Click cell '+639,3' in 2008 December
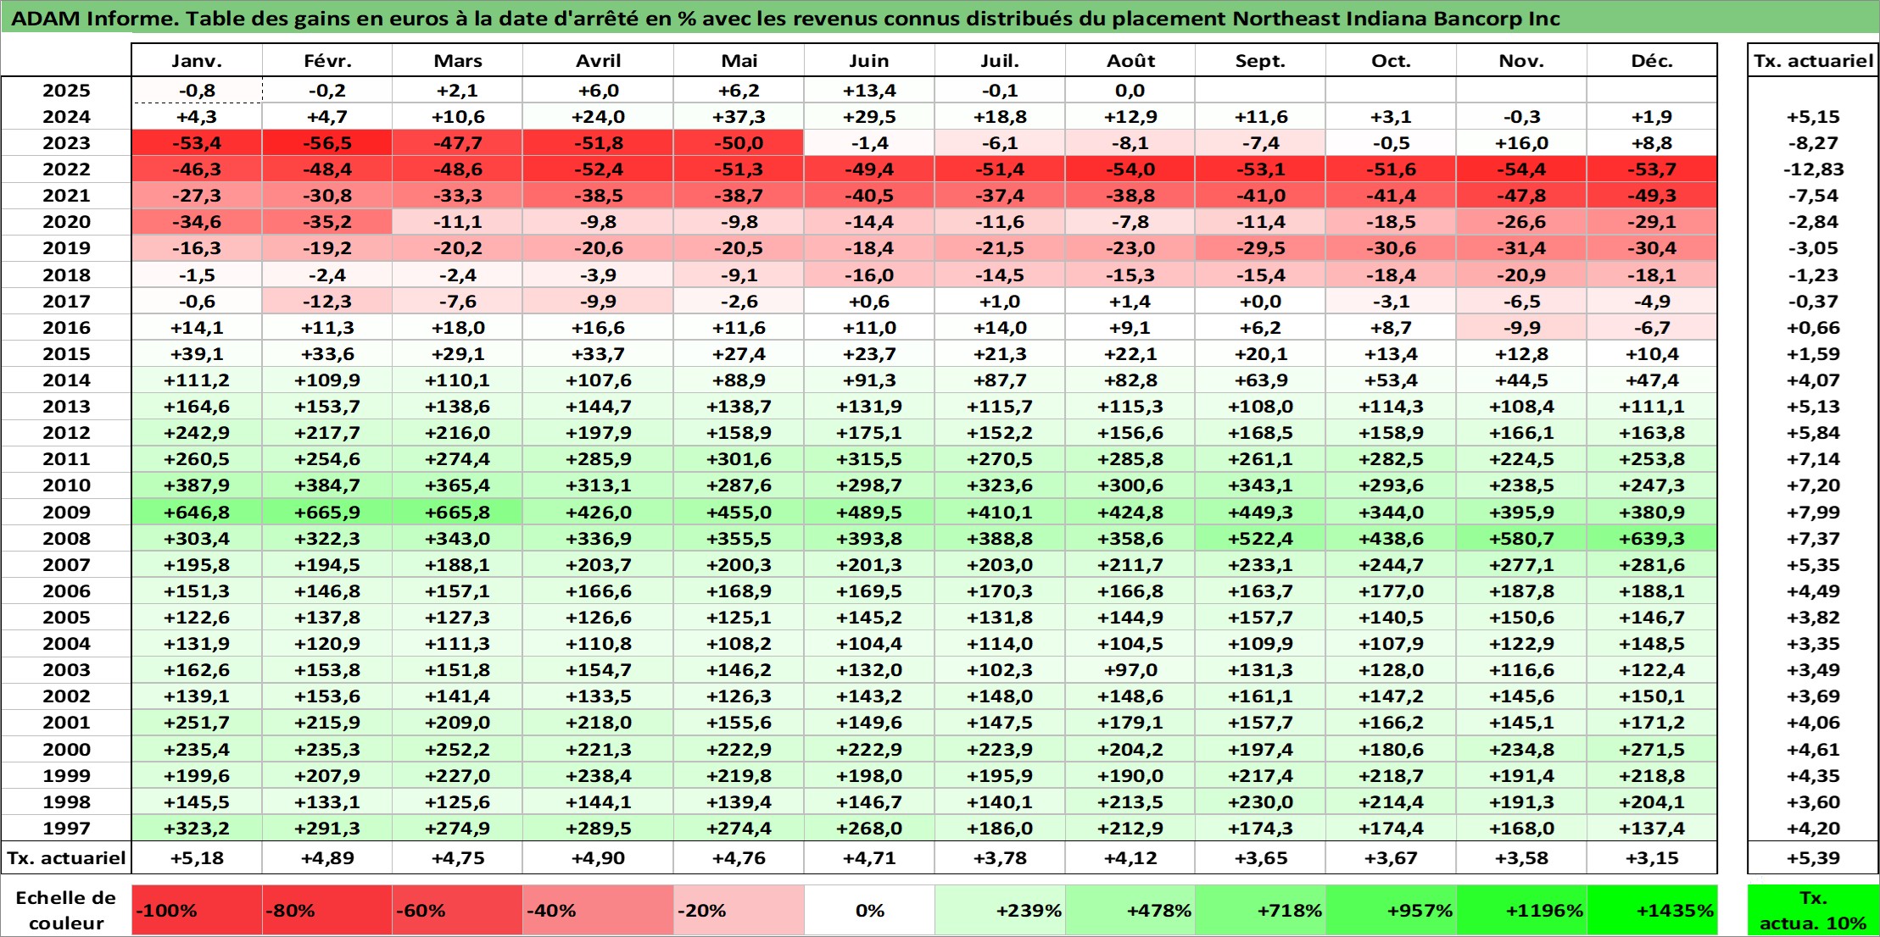1880x937 pixels. (1652, 538)
